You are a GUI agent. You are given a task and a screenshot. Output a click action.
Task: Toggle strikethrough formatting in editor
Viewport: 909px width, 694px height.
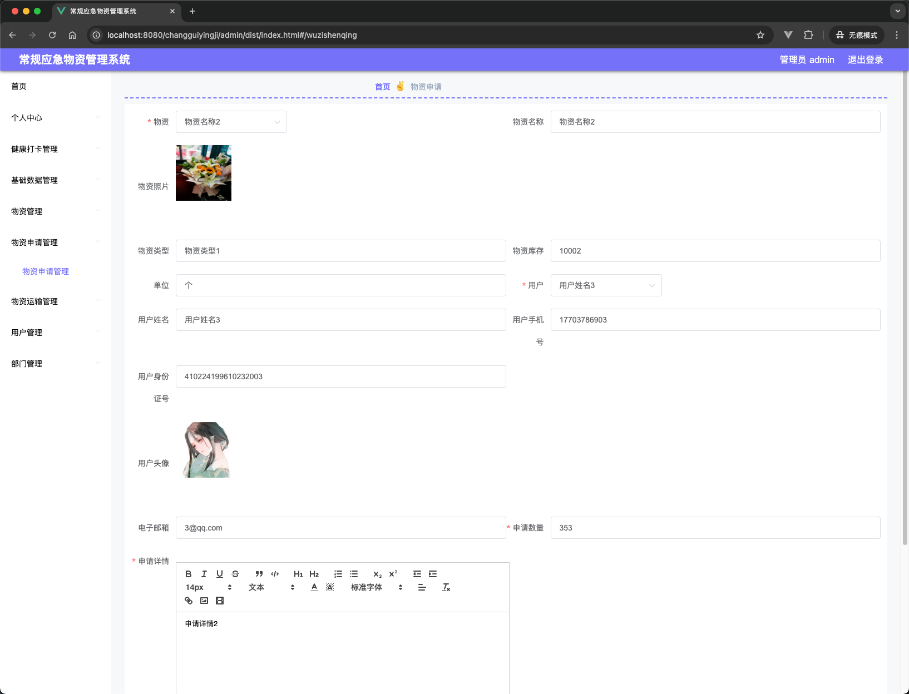tap(235, 574)
